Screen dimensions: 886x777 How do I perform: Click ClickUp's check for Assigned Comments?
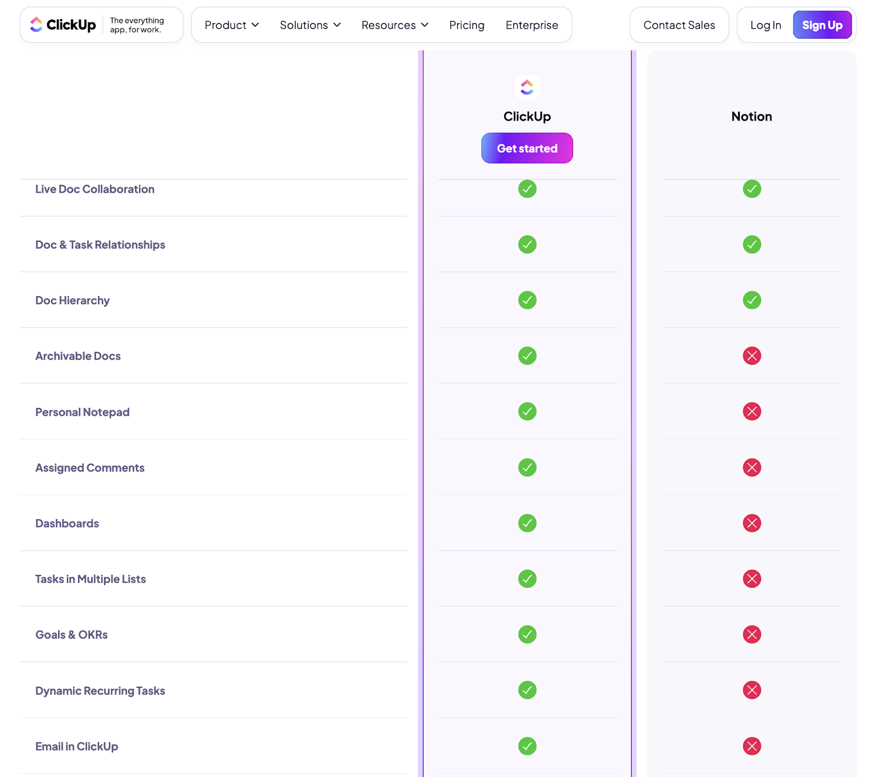click(527, 468)
